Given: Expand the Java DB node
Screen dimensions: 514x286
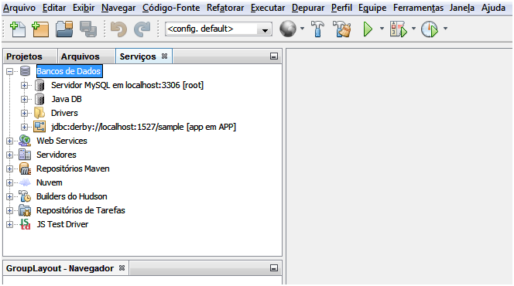Looking at the screenshot, I should click(x=24, y=99).
